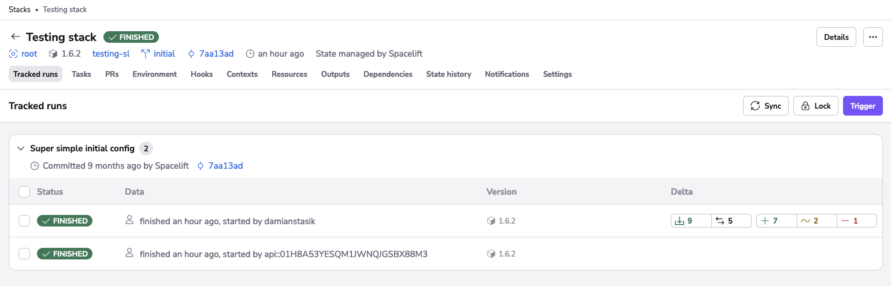Click the Lock padlock icon

click(x=805, y=106)
